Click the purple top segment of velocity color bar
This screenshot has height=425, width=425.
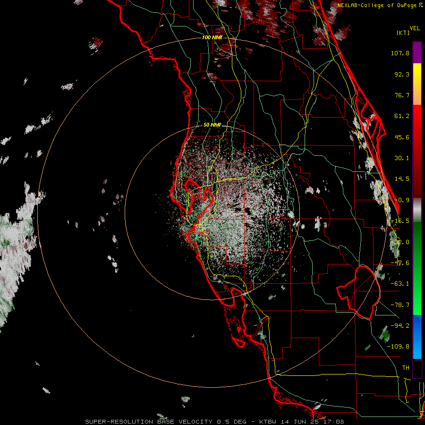(x=417, y=52)
